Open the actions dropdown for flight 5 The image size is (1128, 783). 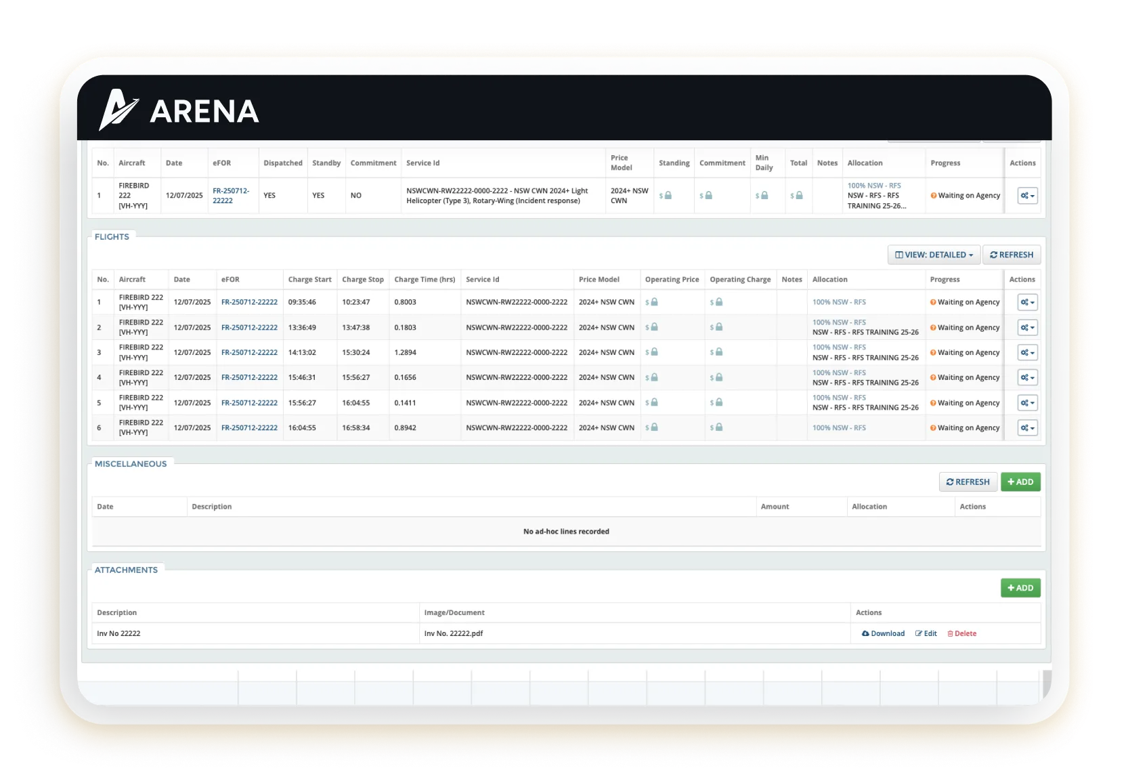tap(1026, 402)
